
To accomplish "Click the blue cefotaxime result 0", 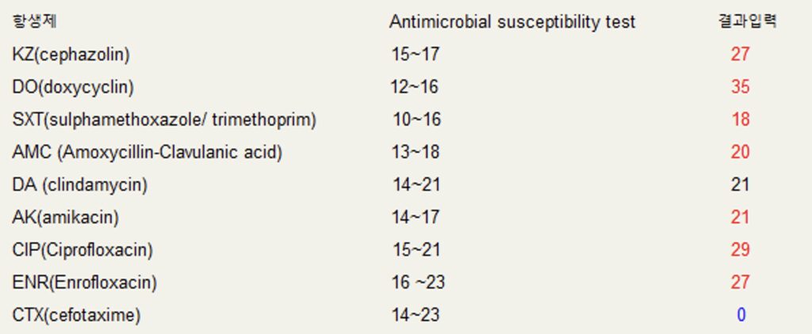I will [x=741, y=314].
